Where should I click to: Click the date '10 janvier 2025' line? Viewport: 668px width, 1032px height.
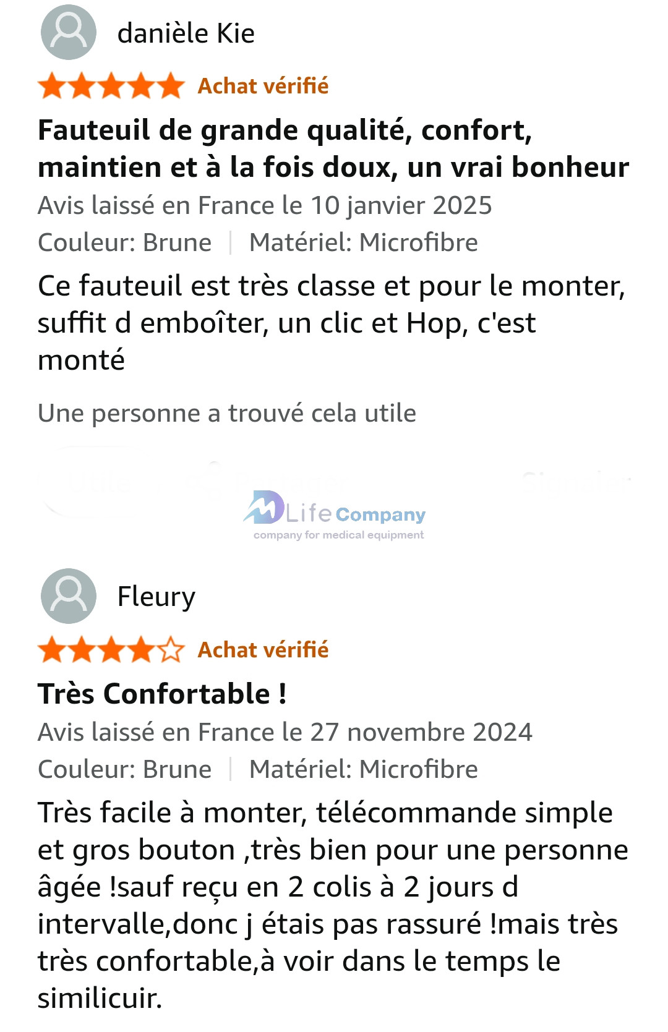(x=265, y=205)
